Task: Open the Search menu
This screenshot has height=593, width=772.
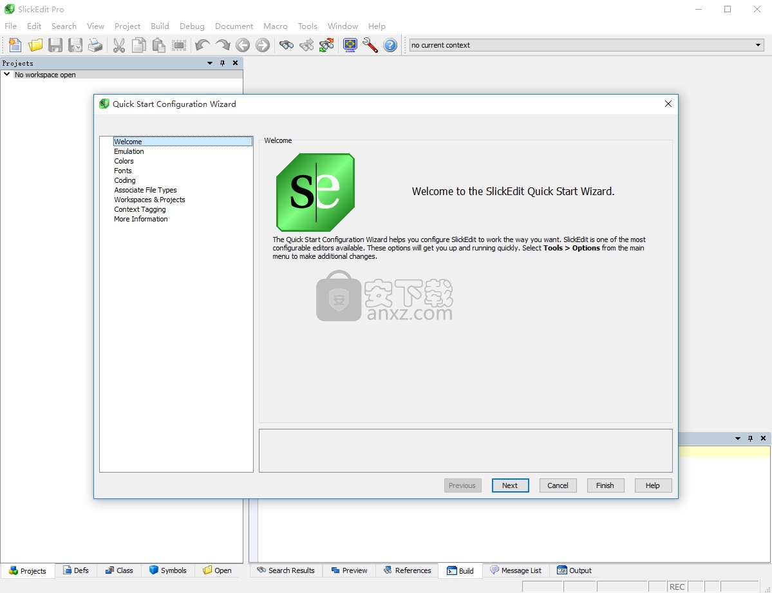Action: point(64,26)
